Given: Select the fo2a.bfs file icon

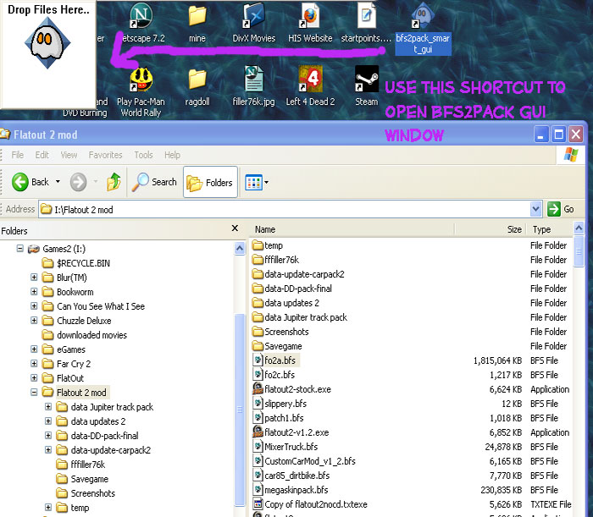Looking at the screenshot, I should point(258,360).
